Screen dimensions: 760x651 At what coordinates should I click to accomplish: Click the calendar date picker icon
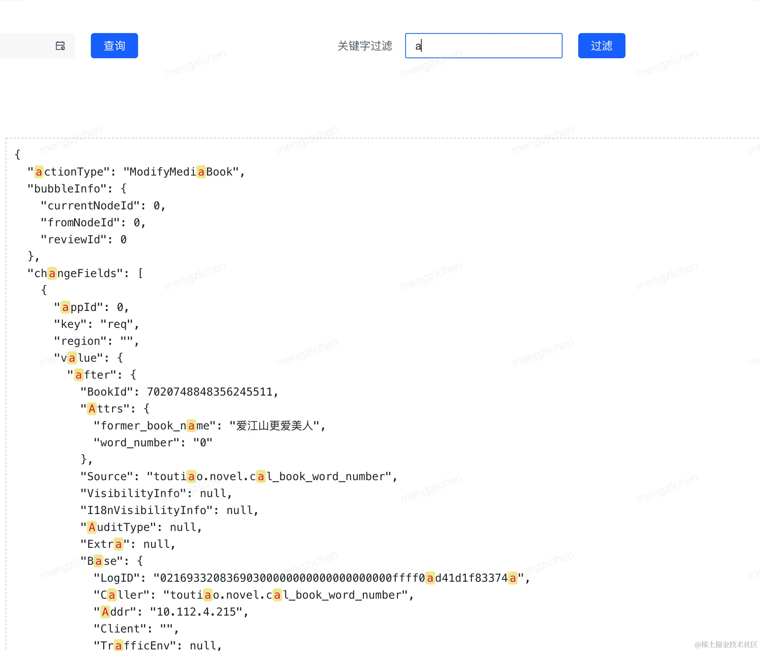[60, 46]
